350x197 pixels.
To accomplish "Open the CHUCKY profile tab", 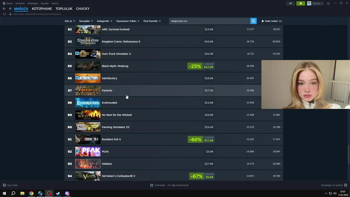I will coord(83,9).
